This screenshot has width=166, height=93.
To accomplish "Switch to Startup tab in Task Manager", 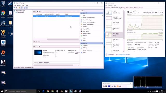I will [x=127, y=8].
